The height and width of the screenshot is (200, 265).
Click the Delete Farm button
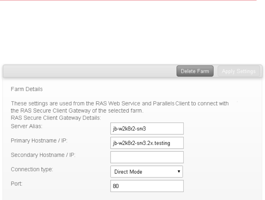195,71
